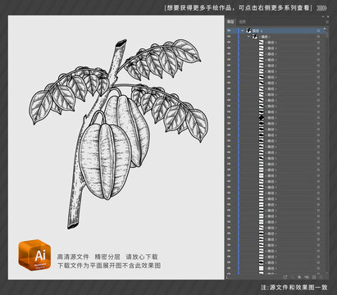
Task: Select path row with black diamond thumbnail
Action: click(x=276, y=117)
